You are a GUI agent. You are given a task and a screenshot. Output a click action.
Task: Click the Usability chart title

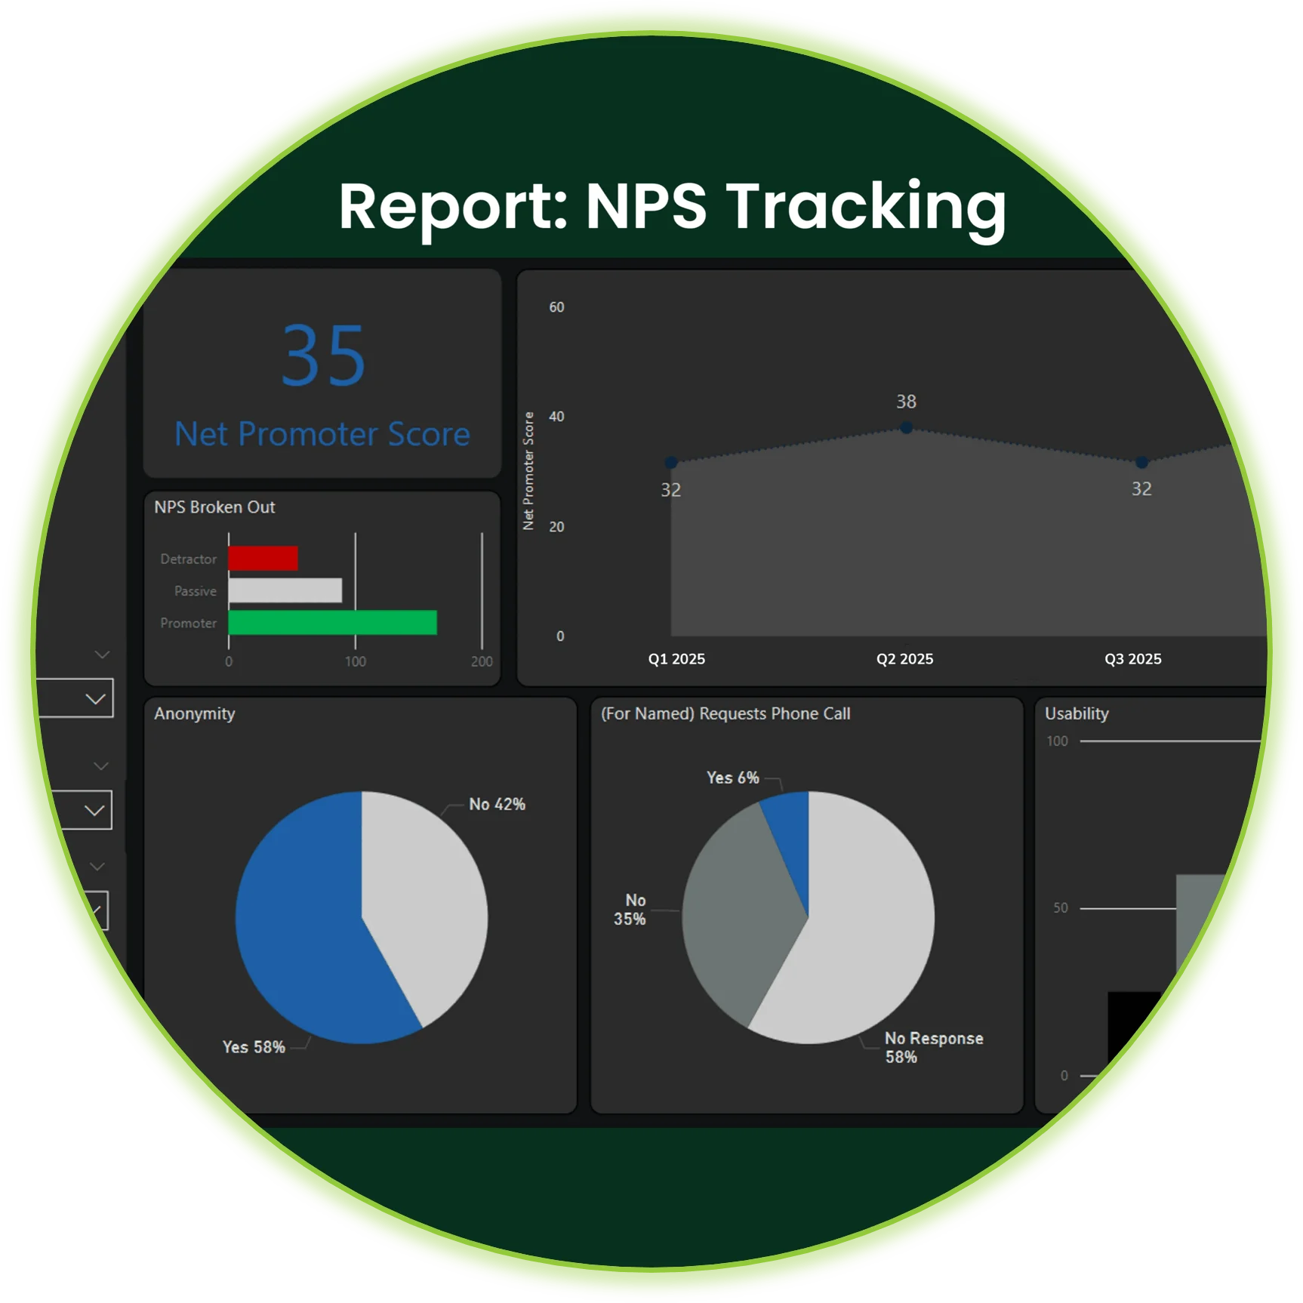pos(1077,714)
